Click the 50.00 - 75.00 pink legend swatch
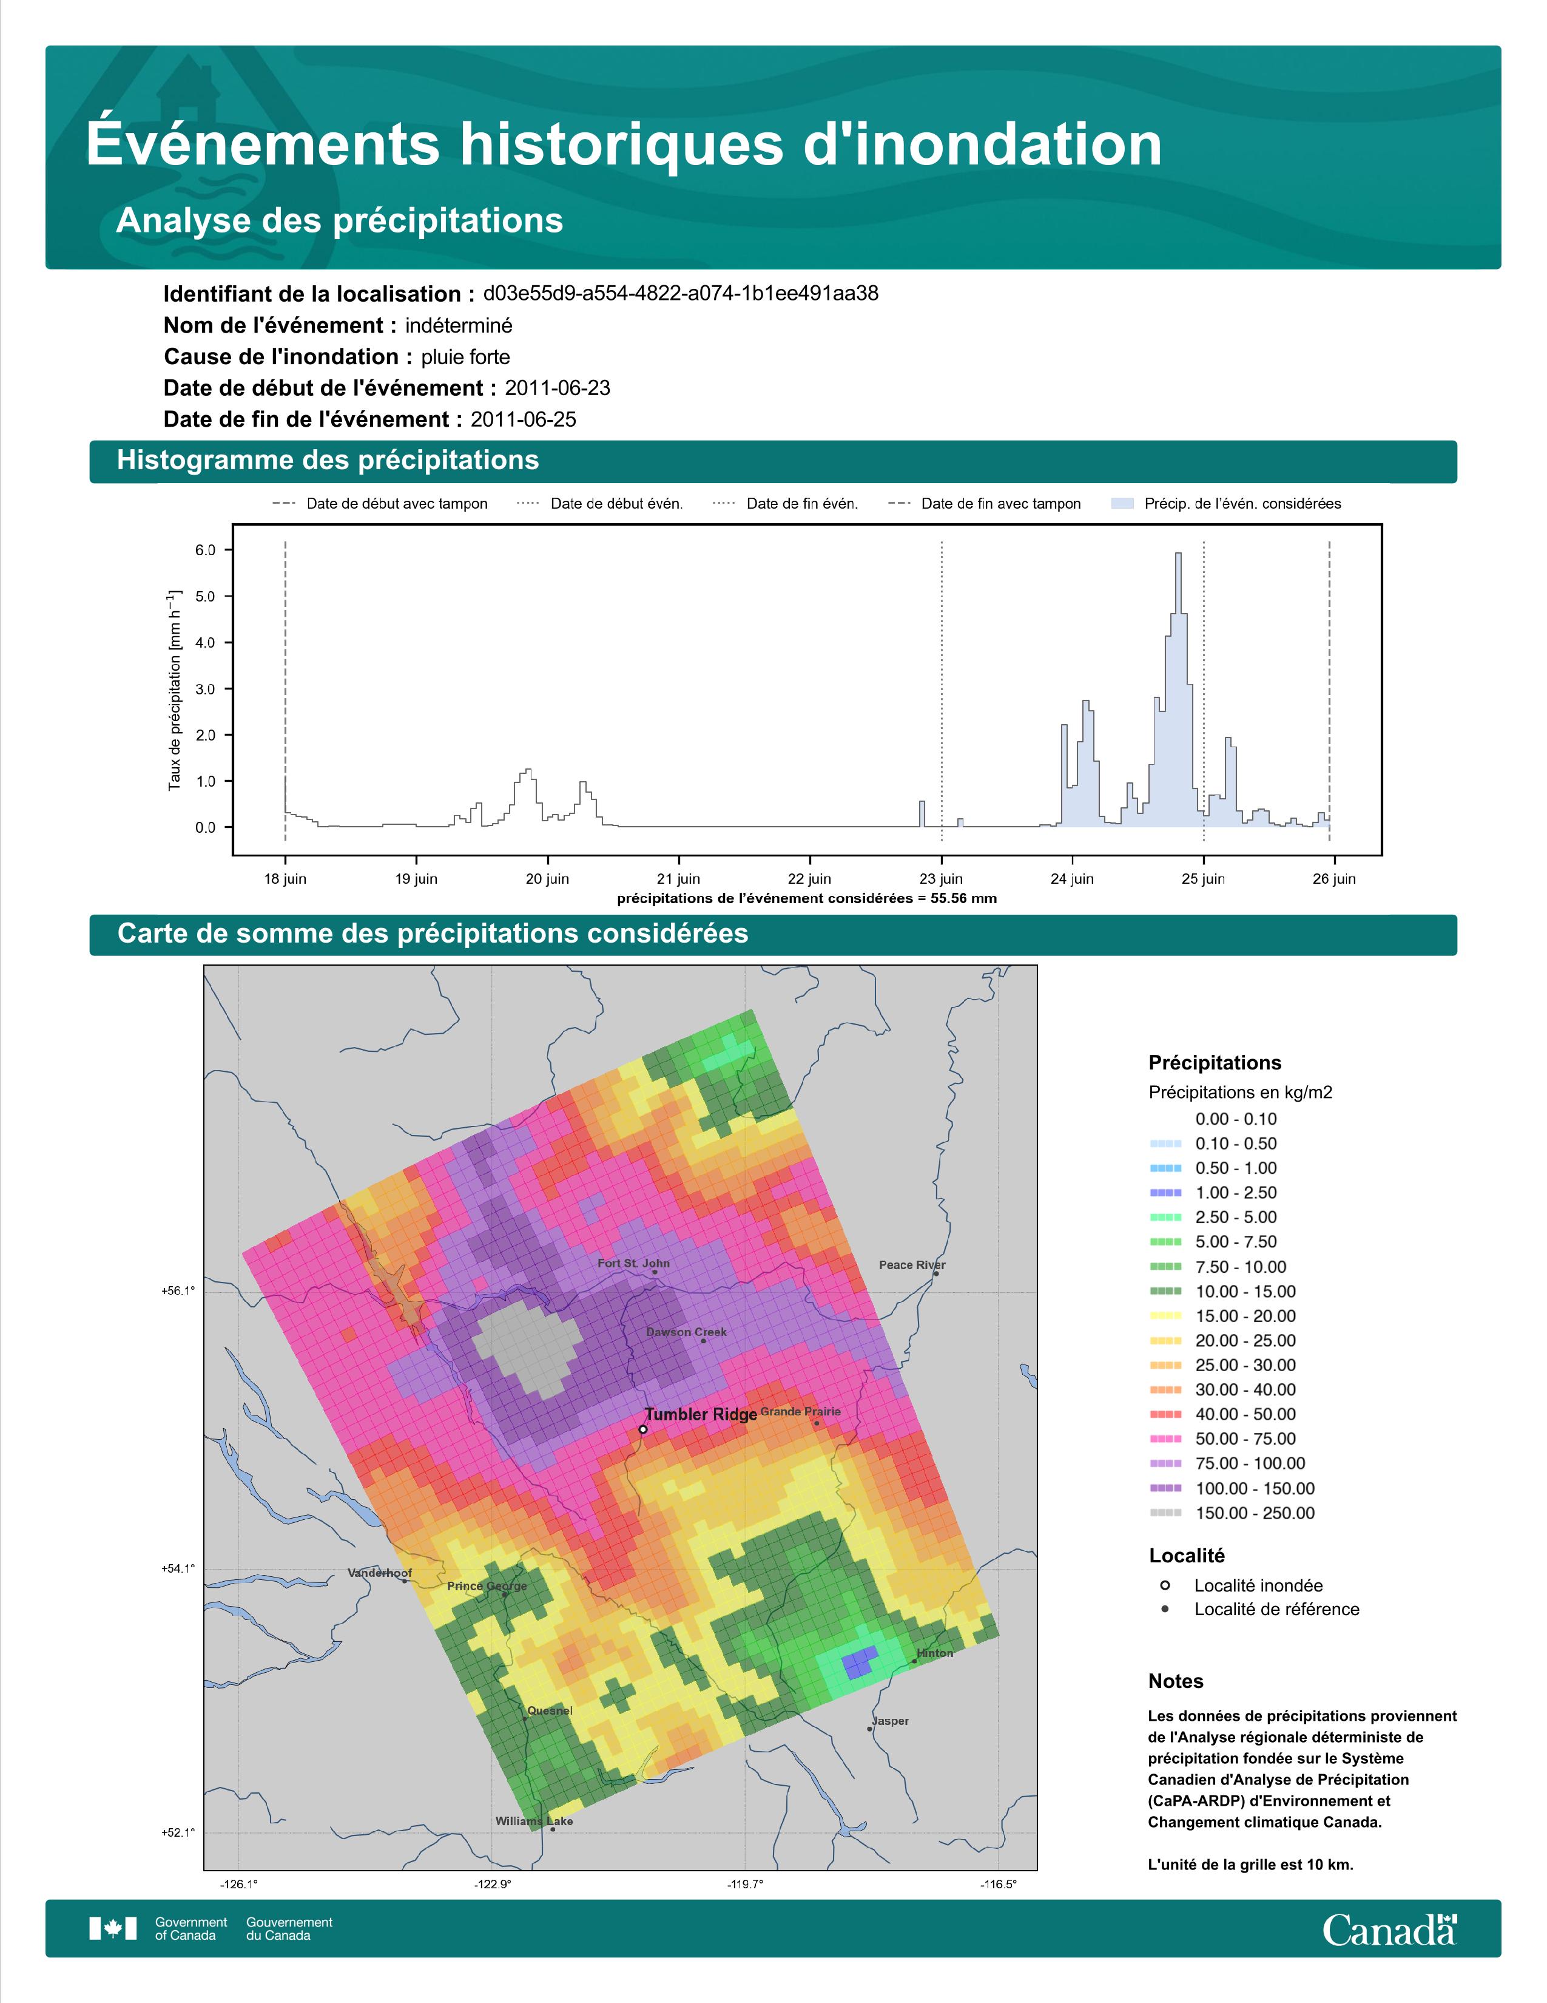Image resolution: width=1547 pixels, height=2003 pixels. pos(1166,1439)
